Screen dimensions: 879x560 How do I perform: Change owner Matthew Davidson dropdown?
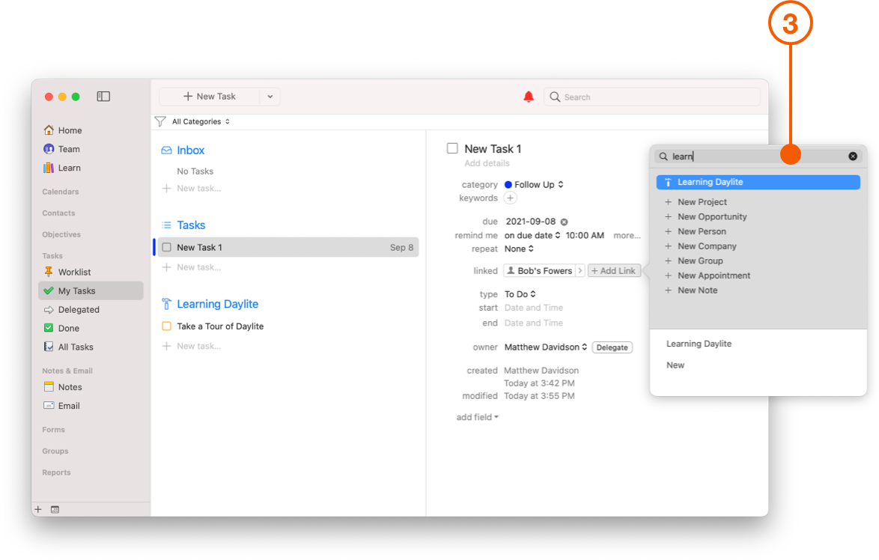pos(546,347)
